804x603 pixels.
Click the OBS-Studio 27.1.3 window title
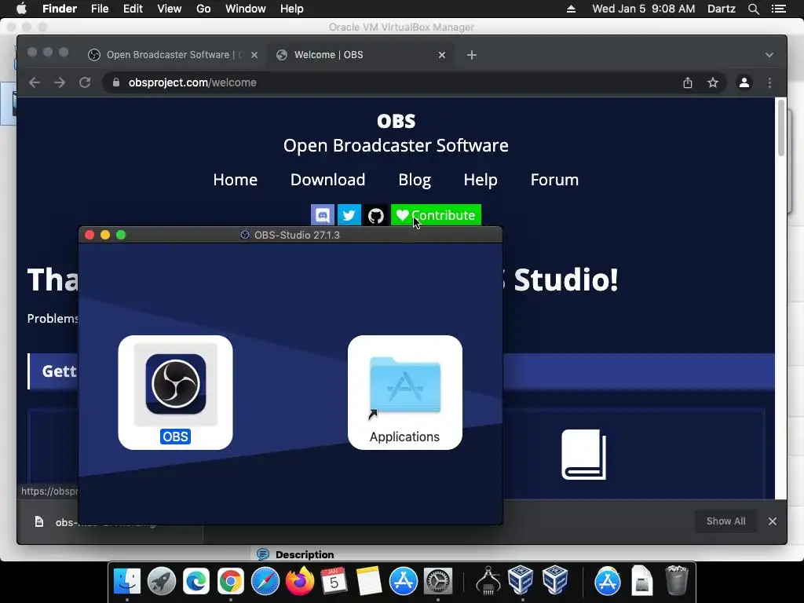[x=297, y=235]
